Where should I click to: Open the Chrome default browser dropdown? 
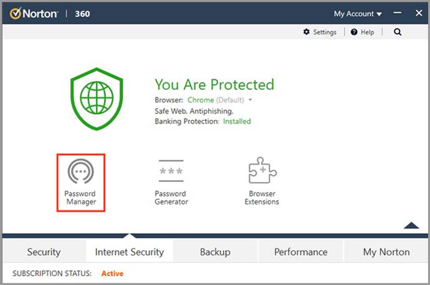click(x=250, y=100)
